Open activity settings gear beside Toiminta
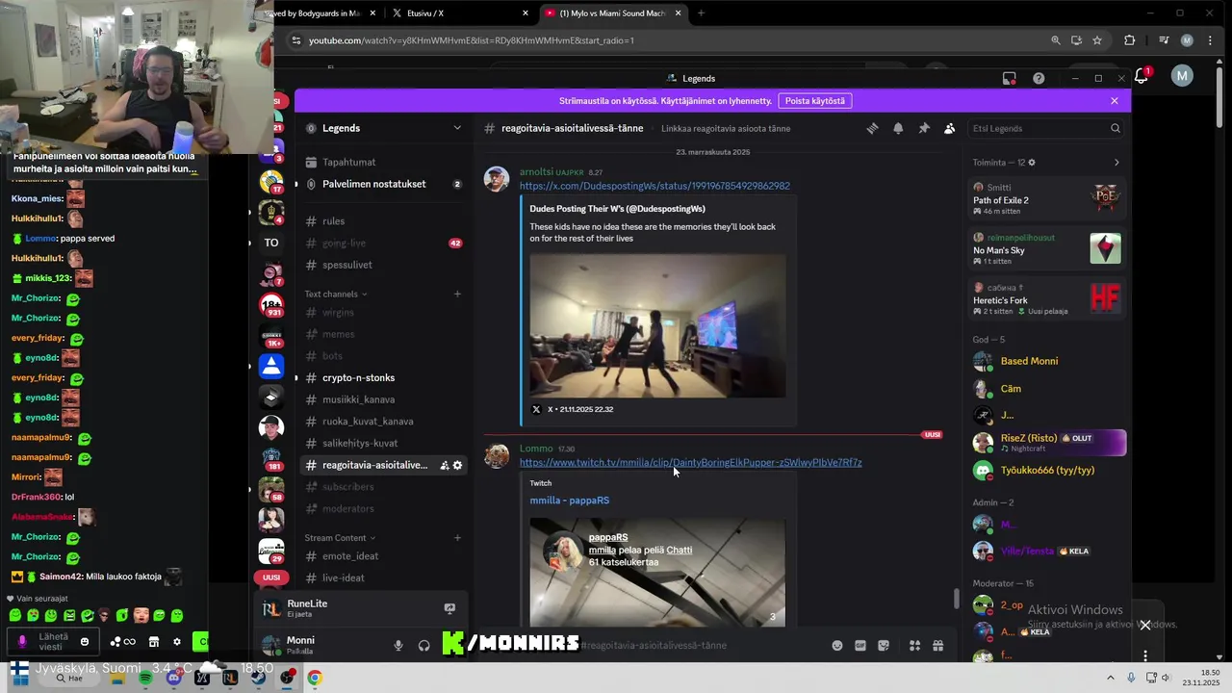This screenshot has height=693, width=1232. (x=1032, y=163)
